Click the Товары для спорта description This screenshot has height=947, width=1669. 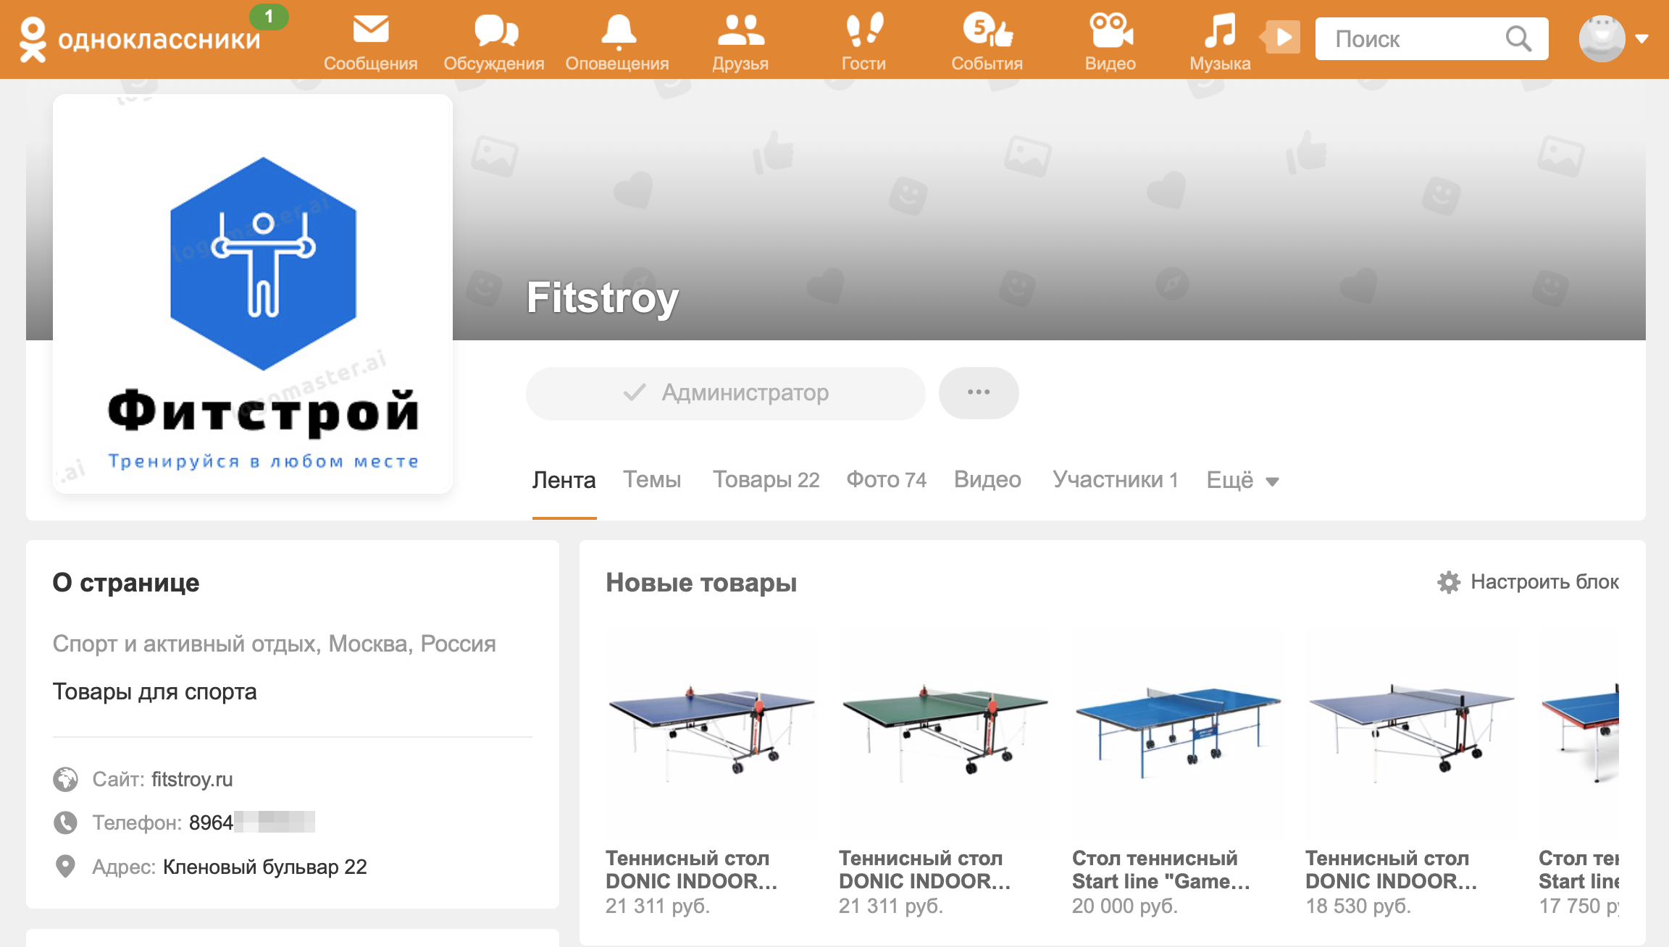point(155,691)
